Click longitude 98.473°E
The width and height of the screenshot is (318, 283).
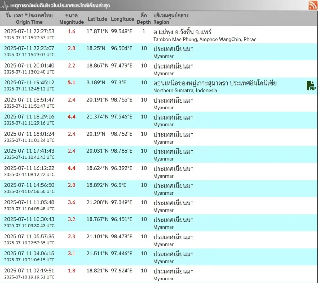pos(122,236)
